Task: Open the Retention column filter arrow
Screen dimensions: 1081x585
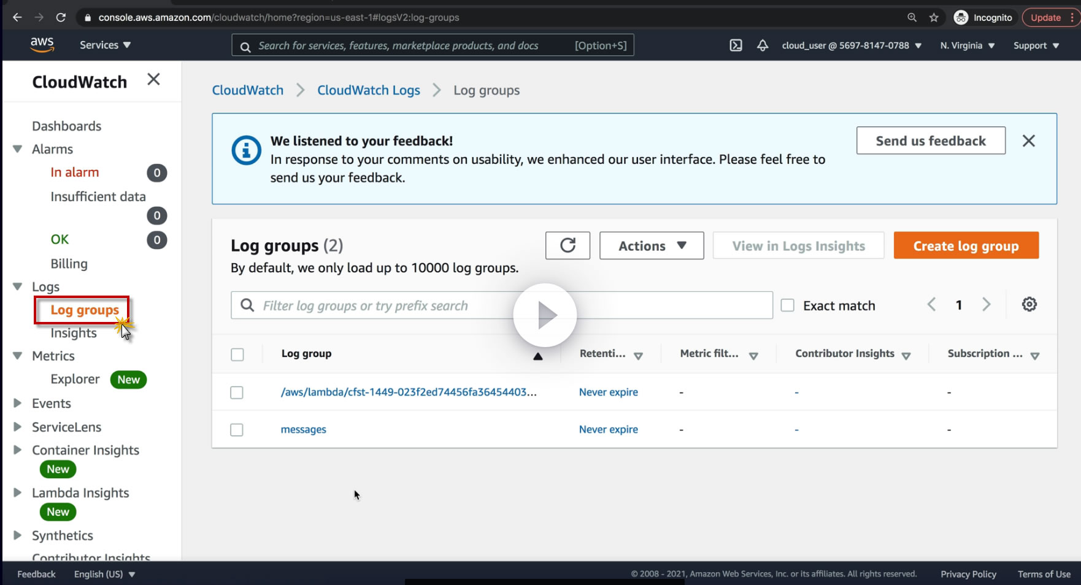Action: pyautogui.click(x=638, y=356)
